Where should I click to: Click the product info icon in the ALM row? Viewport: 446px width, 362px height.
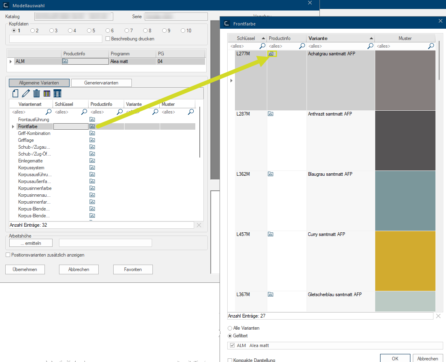click(65, 61)
